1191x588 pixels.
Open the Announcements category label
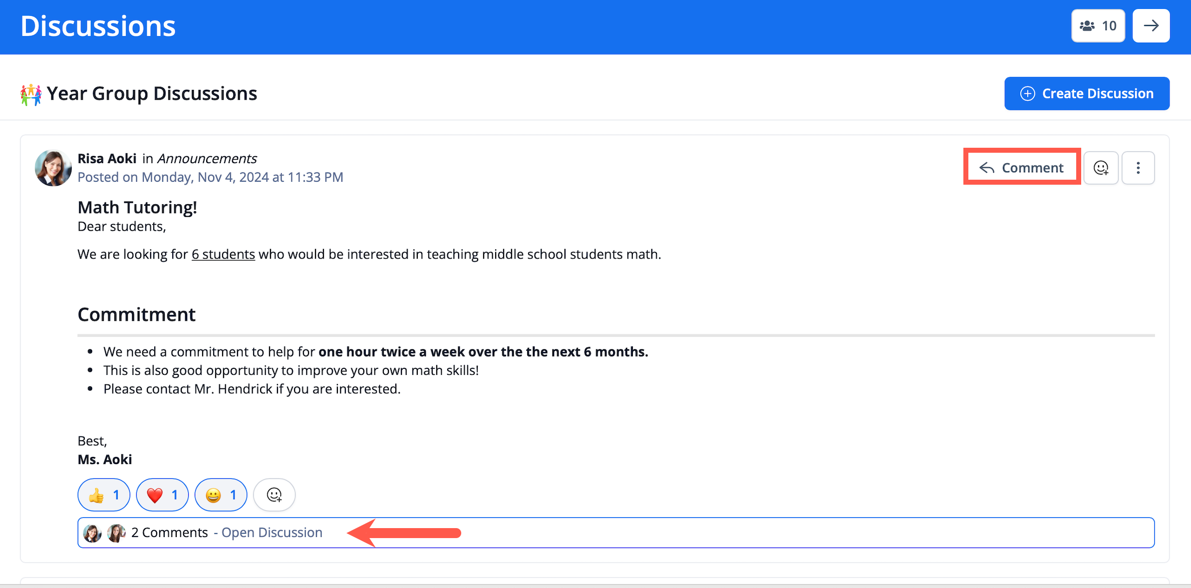click(207, 159)
